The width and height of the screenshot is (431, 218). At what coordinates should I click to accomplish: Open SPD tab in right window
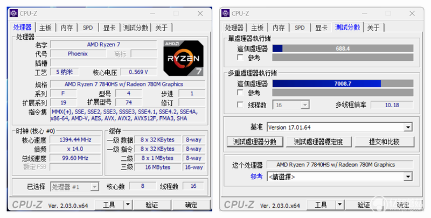point(300,28)
